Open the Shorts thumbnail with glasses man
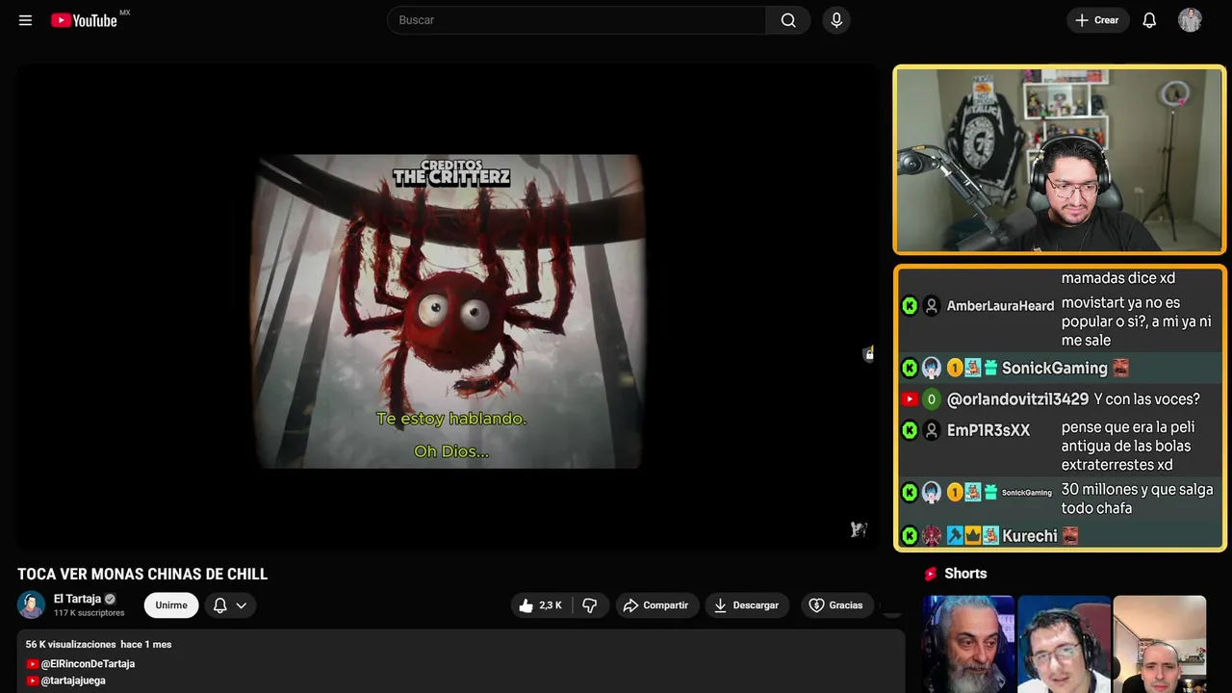The height and width of the screenshot is (693, 1232). coord(1064,644)
